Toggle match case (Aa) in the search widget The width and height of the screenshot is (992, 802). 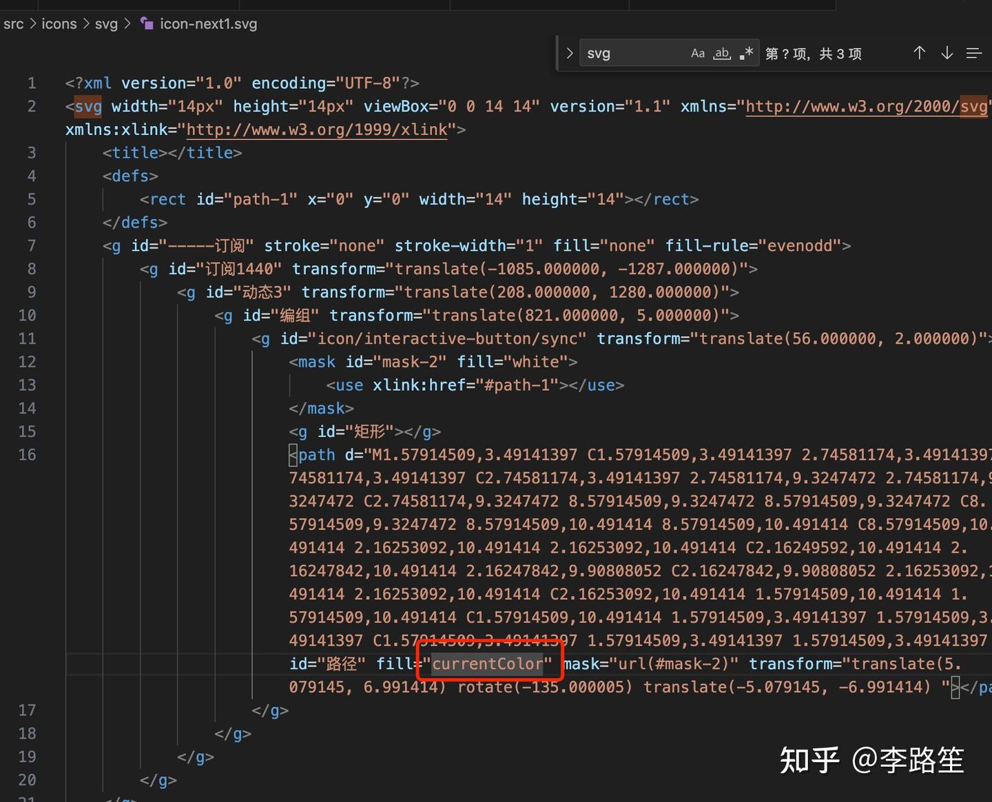click(698, 52)
